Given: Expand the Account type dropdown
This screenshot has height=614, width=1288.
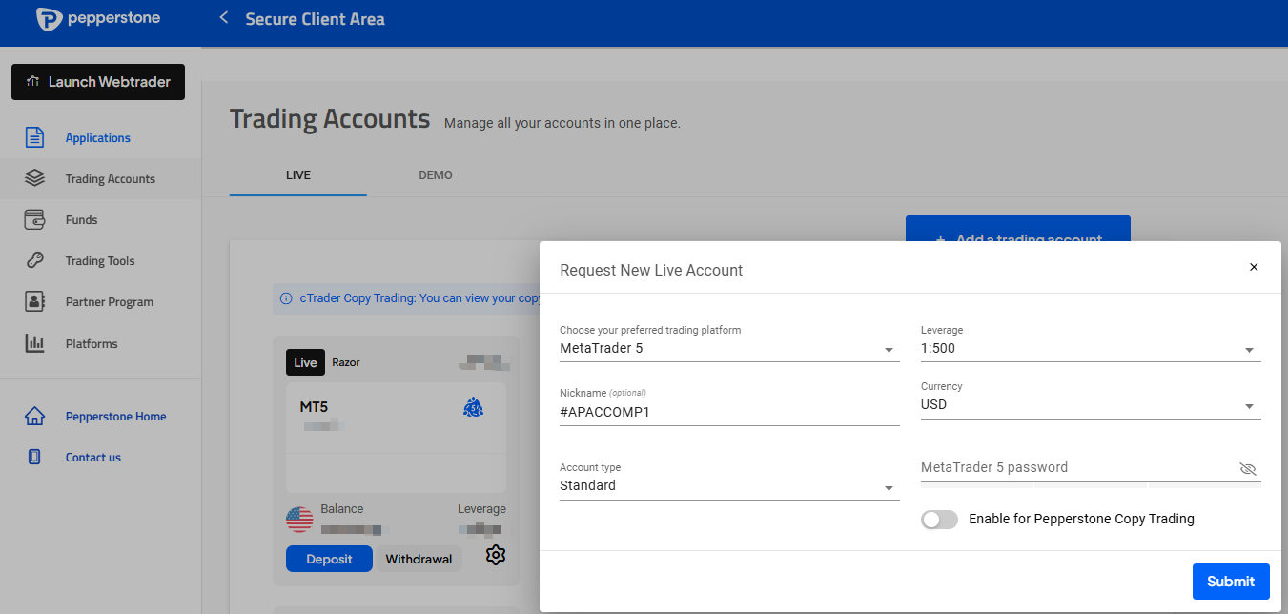Looking at the screenshot, I should [728, 486].
